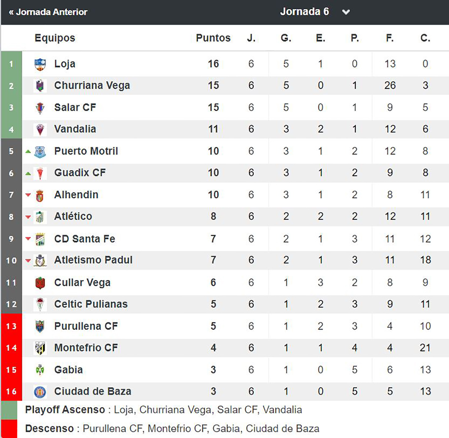Screen dimensions: 449x438
Task: Open the Salar CF team link
Action: [75, 108]
